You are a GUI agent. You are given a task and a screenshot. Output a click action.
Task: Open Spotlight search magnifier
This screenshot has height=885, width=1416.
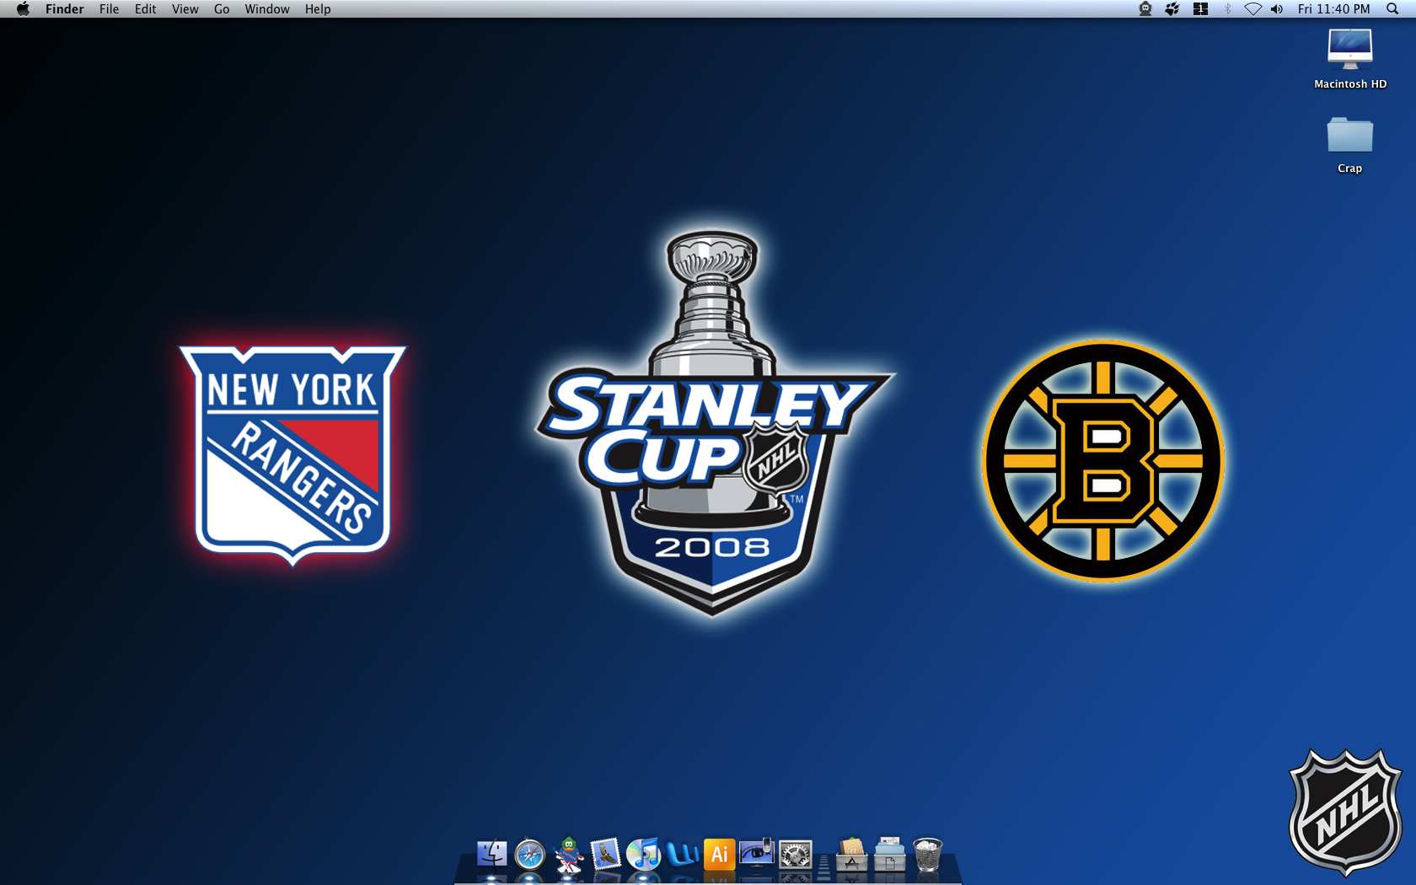pos(1392,9)
